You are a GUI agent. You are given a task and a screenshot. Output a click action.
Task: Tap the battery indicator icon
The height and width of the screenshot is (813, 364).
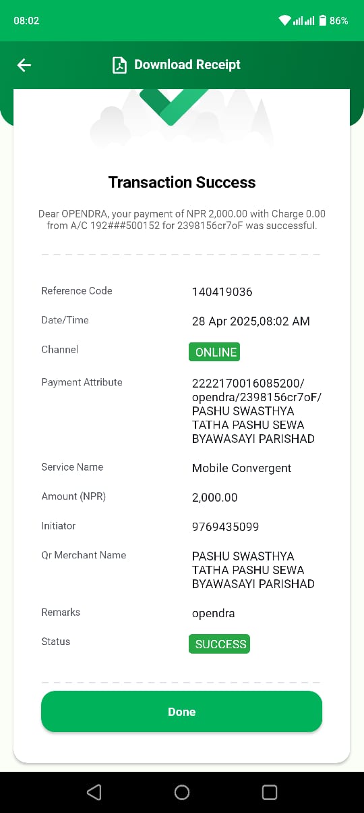pyautogui.click(x=323, y=21)
